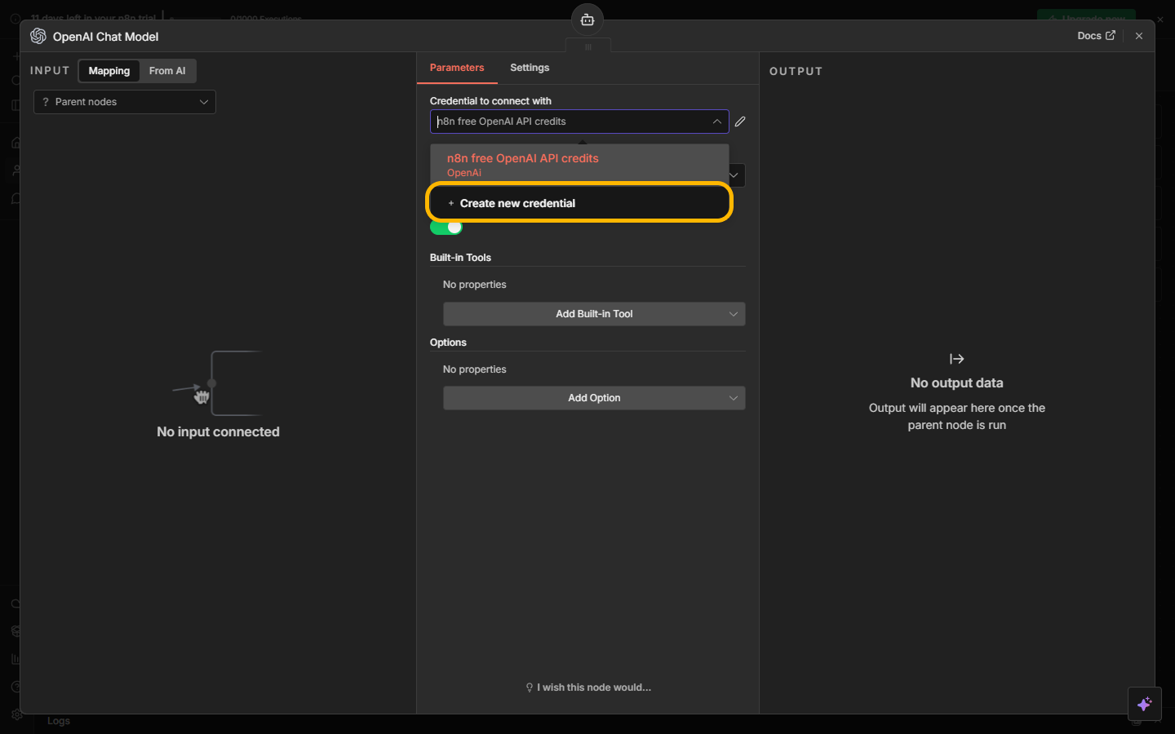
Task: Switch input view to From AI
Action: [x=167, y=71]
